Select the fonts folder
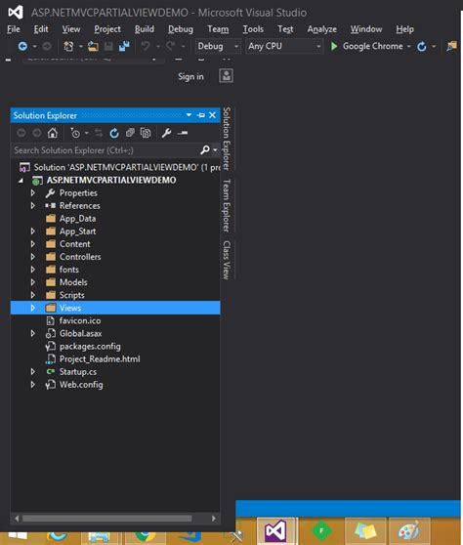The width and height of the screenshot is (463, 545). (x=68, y=270)
